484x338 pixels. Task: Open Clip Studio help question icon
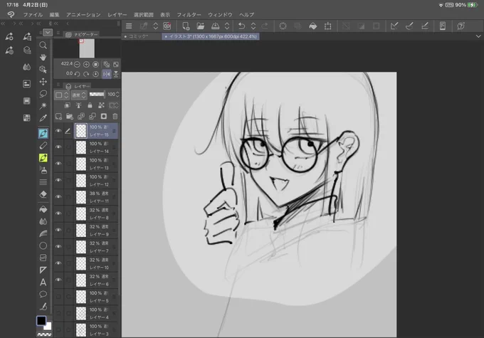click(461, 26)
